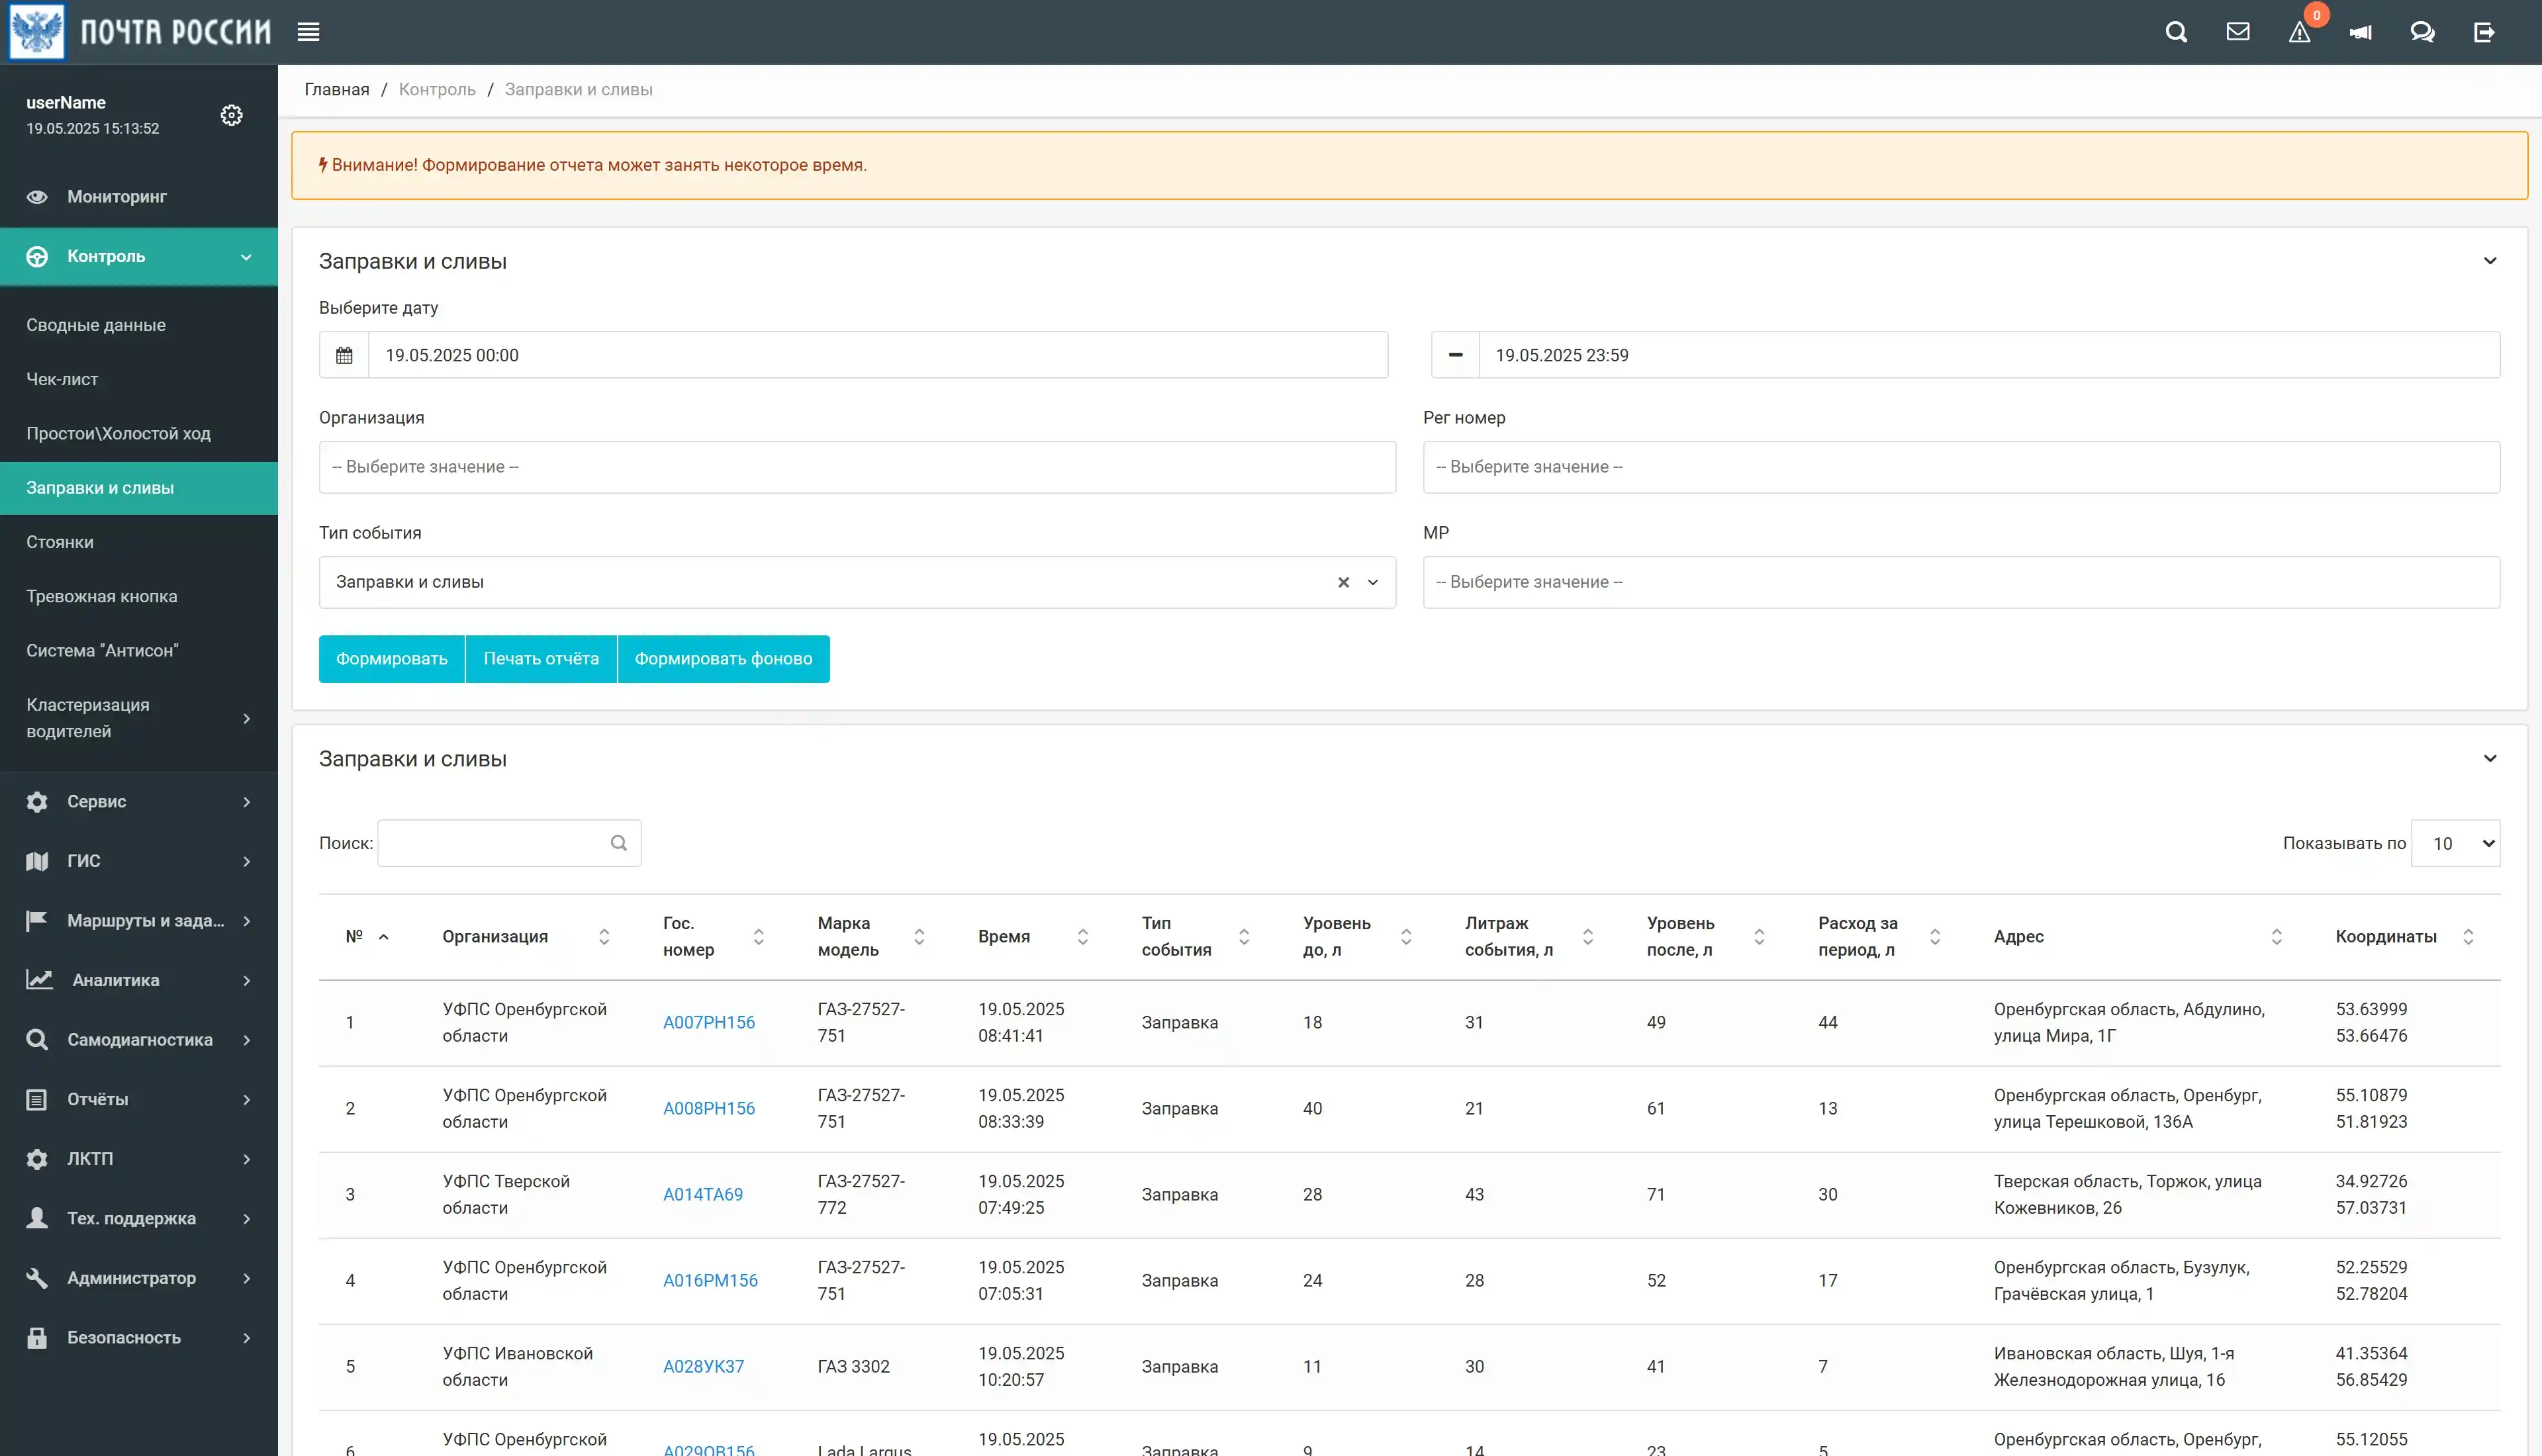
Task: Open the Организация dropdown
Action: click(857, 467)
